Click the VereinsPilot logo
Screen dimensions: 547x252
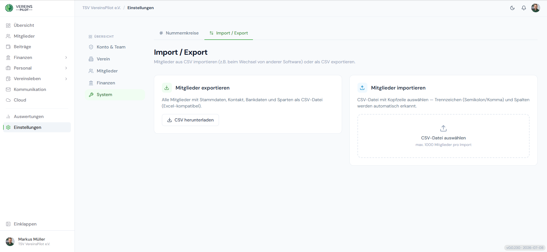click(19, 8)
